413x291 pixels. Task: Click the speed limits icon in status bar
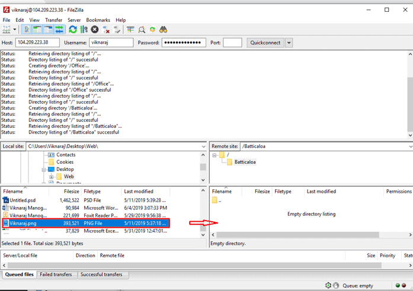click(336, 286)
